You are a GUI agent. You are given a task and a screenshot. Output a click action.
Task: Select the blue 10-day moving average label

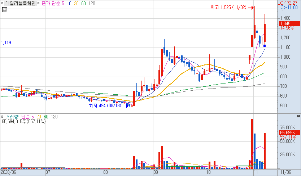(x=69, y=4)
